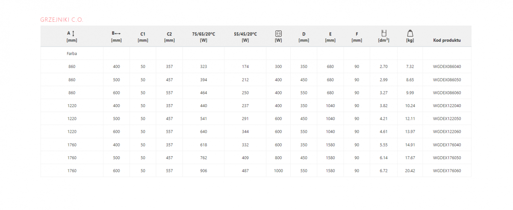Click the weight bag icon
The height and width of the screenshot is (210, 513).
(x=410, y=33)
